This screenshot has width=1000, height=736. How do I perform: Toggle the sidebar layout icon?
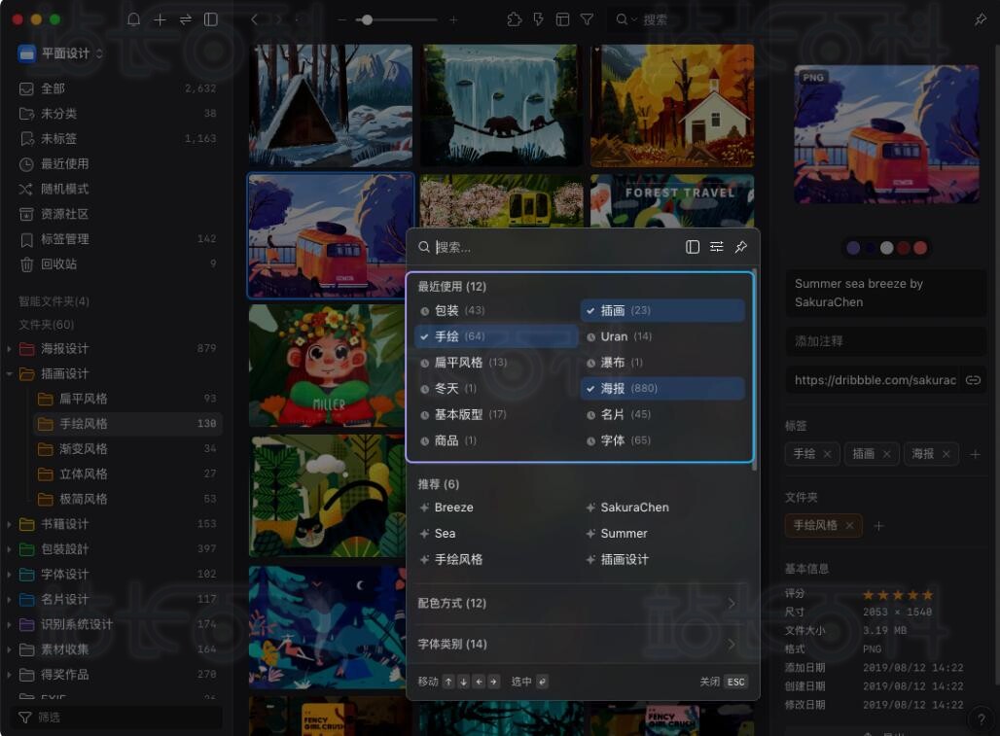(x=211, y=19)
